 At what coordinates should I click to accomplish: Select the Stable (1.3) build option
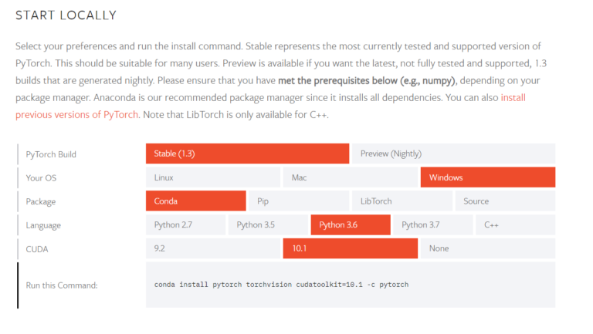(x=247, y=154)
